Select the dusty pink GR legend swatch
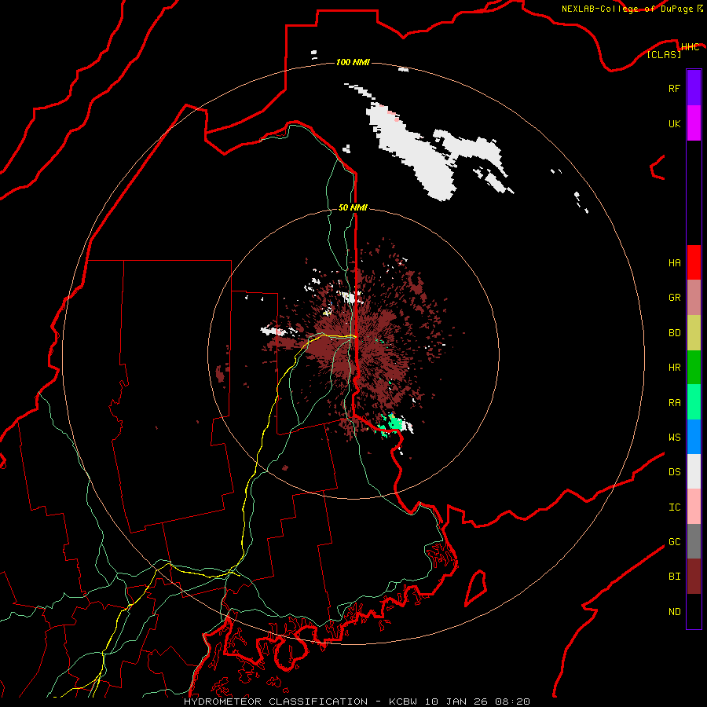Viewport: 707px width, 707px height. 694,298
